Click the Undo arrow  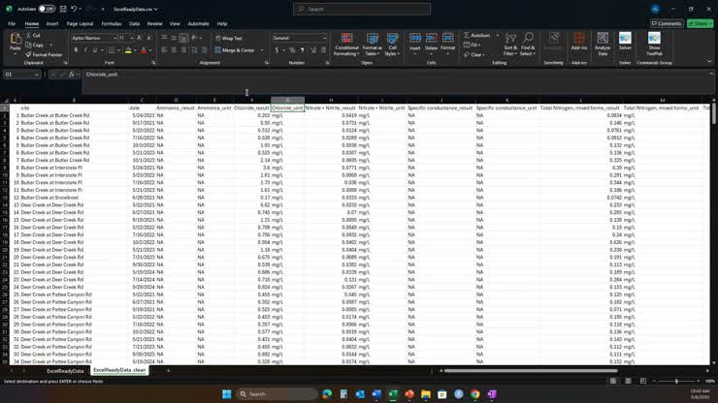[x=74, y=9]
